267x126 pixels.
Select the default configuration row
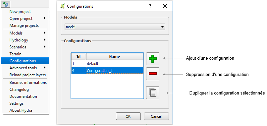107,64
